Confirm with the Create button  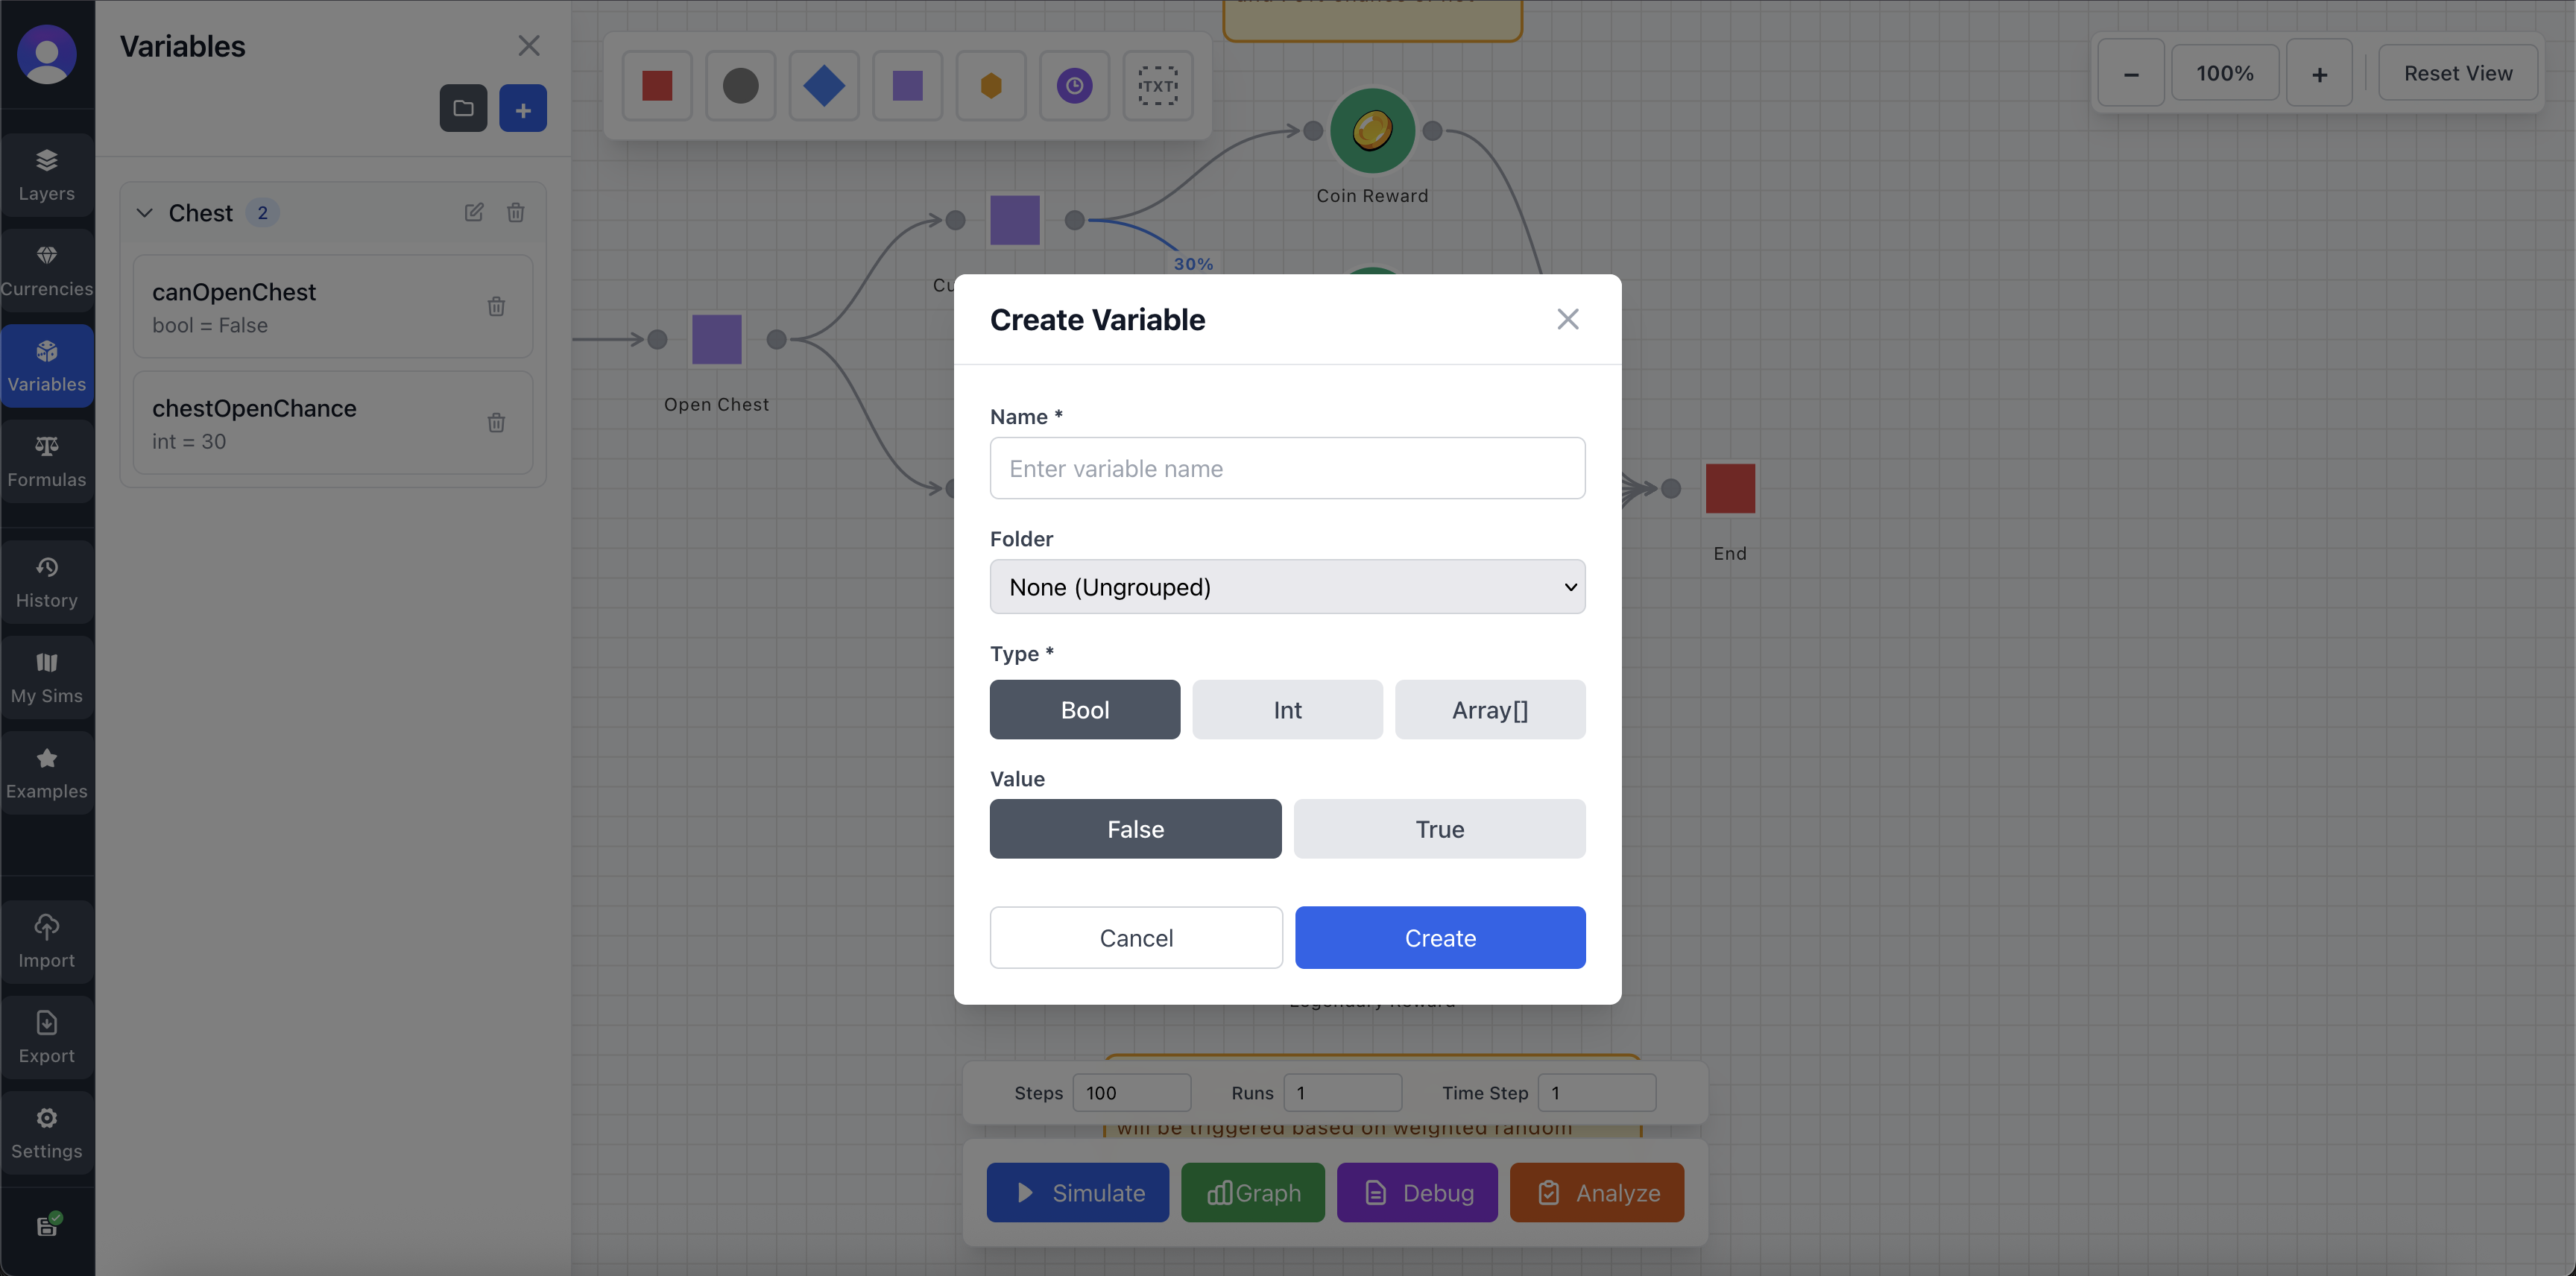pyautogui.click(x=1440, y=937)
